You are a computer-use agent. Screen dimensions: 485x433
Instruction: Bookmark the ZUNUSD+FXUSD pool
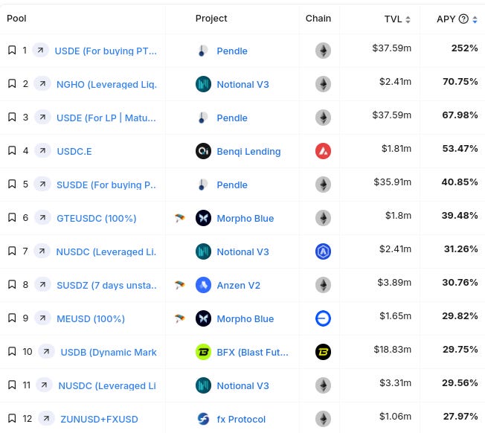pos(12,418)
